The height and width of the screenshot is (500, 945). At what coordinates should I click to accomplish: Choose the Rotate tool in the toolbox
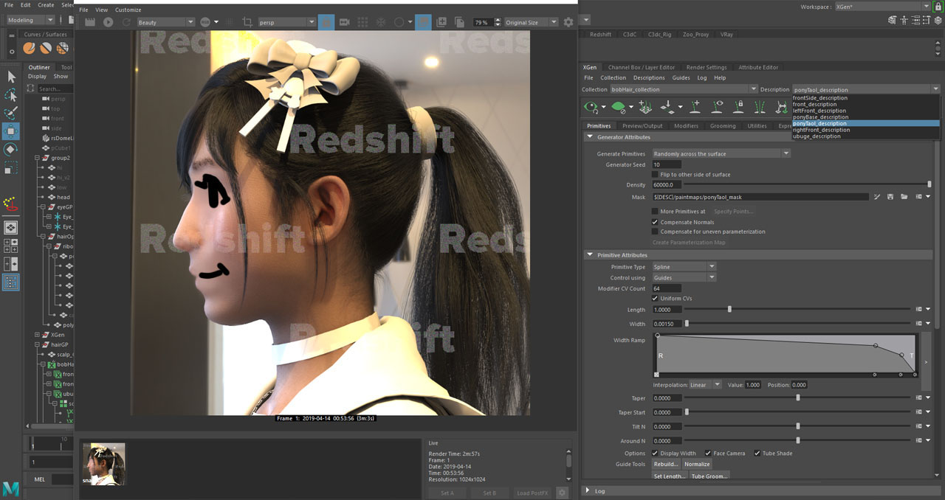click(x=11, y=150)
